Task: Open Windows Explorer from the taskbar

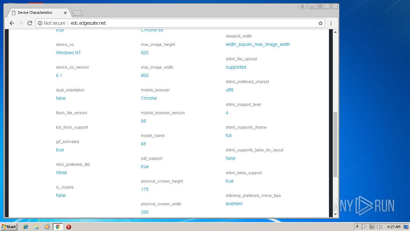Action: [36, 227]
